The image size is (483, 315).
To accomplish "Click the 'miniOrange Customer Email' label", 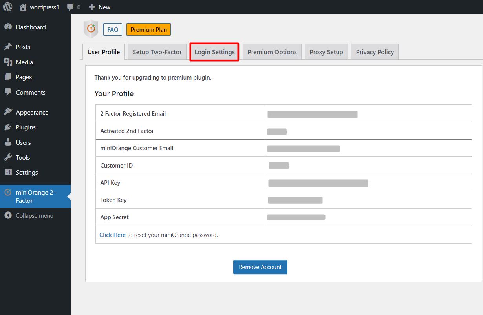I will click(137, 148).
